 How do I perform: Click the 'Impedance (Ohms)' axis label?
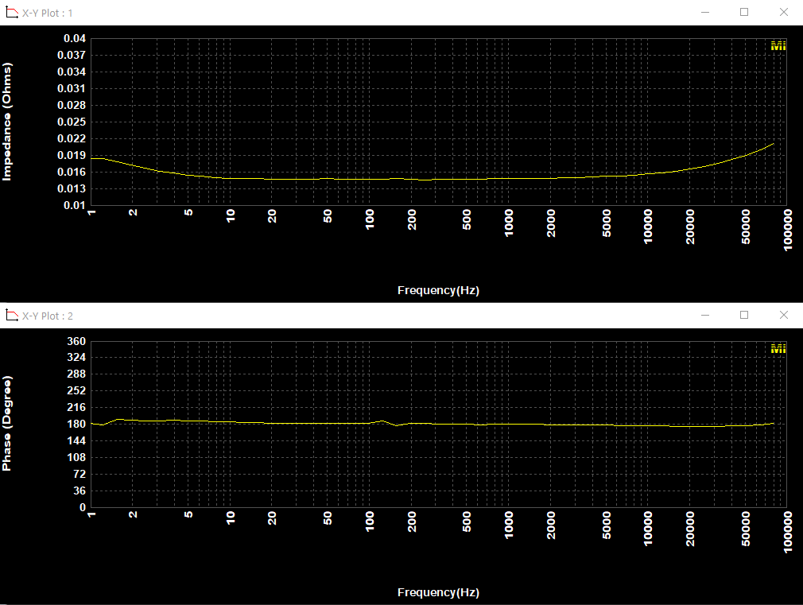pos(8,122)
